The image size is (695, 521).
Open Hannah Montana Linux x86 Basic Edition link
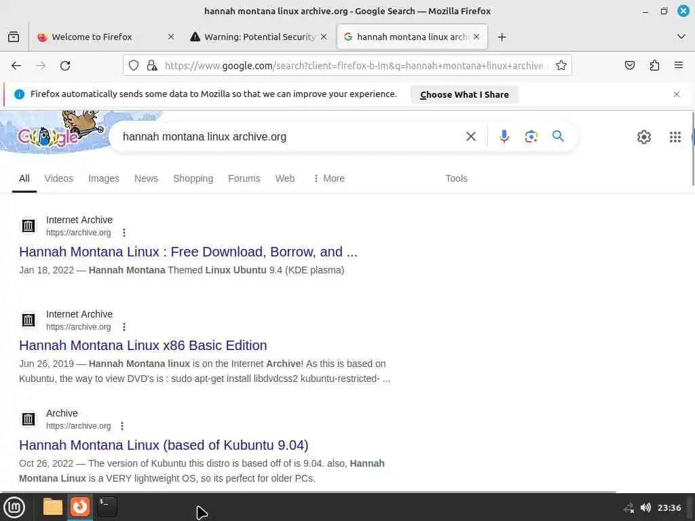tap(143, 345)
